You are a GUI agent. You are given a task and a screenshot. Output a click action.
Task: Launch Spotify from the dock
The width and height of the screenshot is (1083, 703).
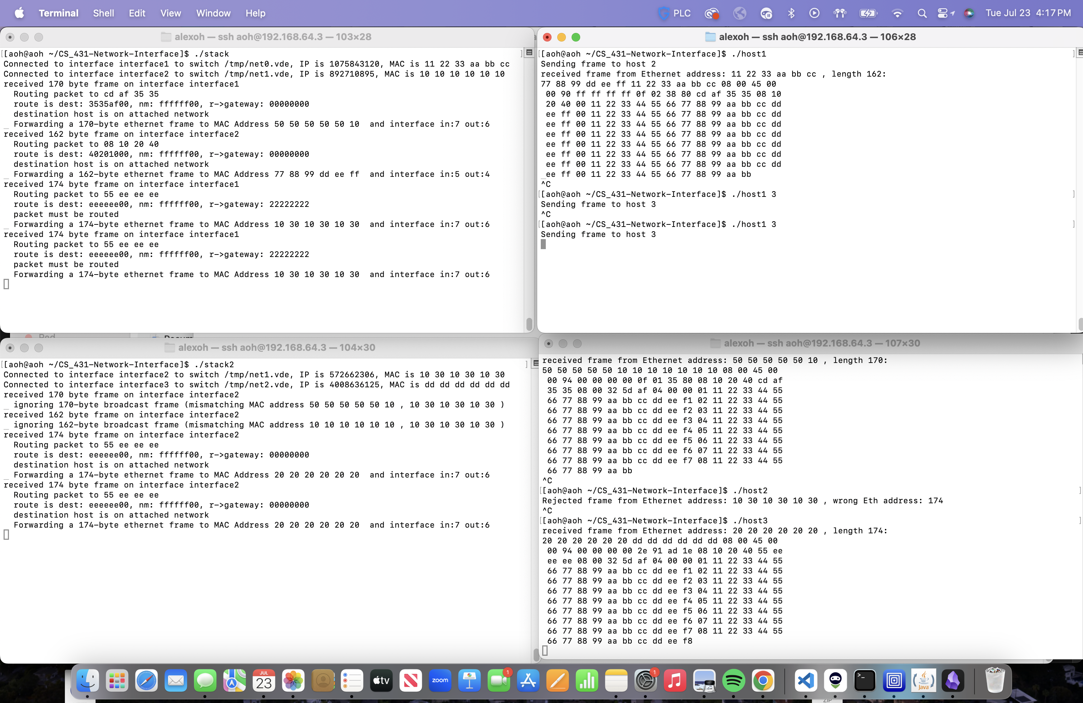(x=733, y=681)
